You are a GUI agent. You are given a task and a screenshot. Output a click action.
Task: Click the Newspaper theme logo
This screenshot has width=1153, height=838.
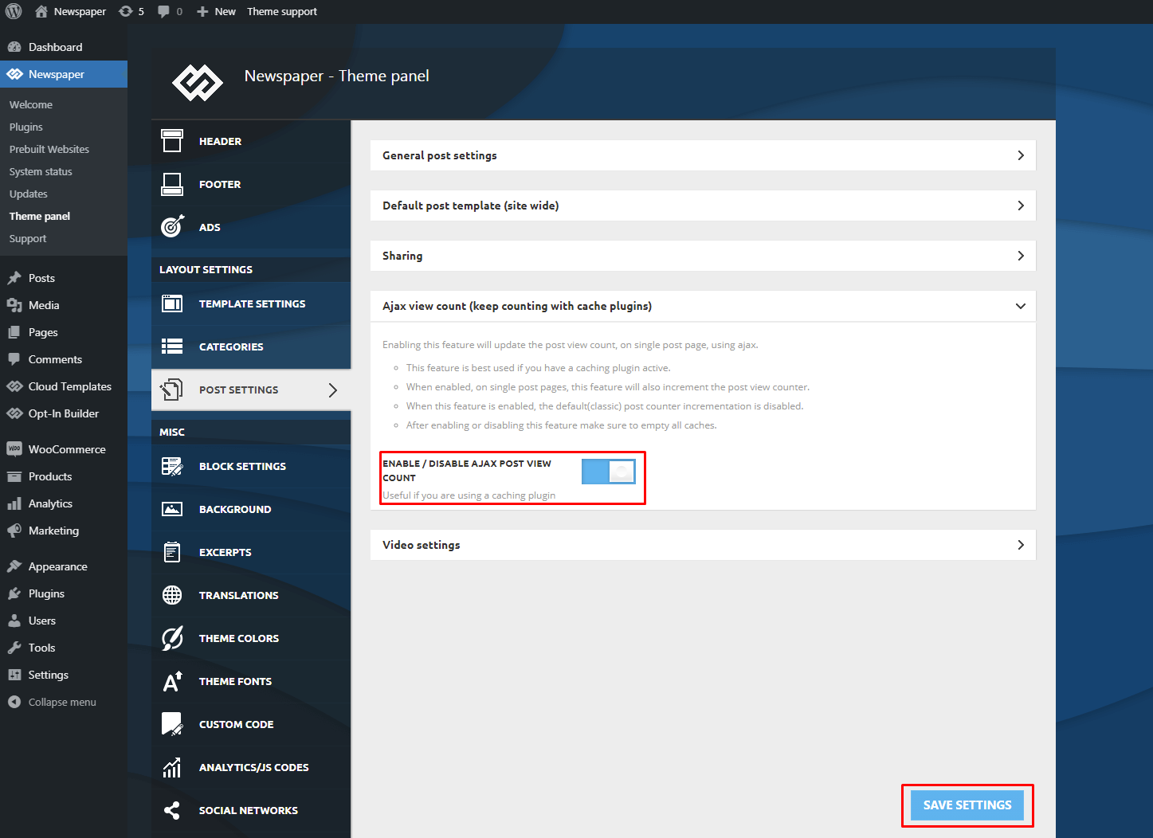[x=198, y=83]
